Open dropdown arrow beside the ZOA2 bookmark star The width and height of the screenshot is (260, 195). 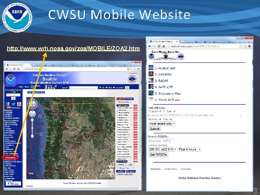coord(245,47)
